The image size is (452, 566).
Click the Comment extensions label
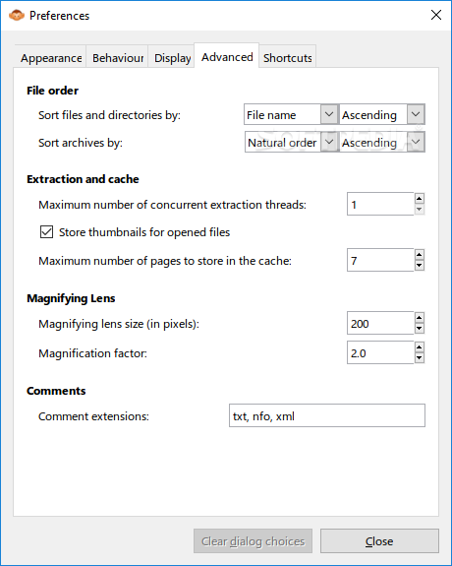point(93,416)
